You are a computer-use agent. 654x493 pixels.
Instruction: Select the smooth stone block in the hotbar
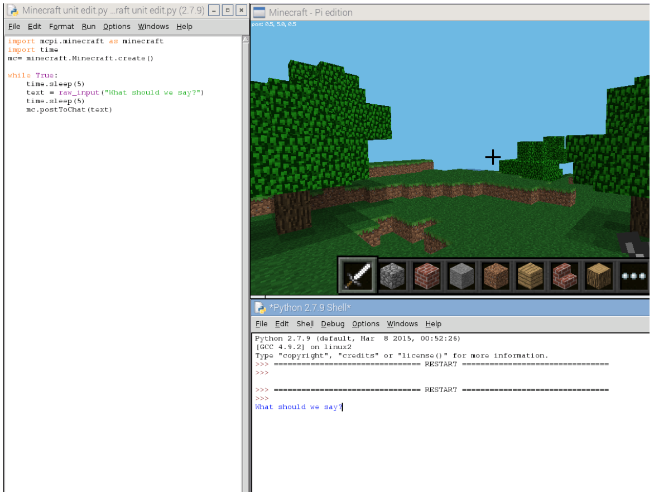[461, 276]
